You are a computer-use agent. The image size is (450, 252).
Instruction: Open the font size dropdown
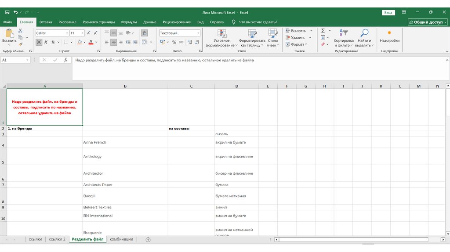83,33
